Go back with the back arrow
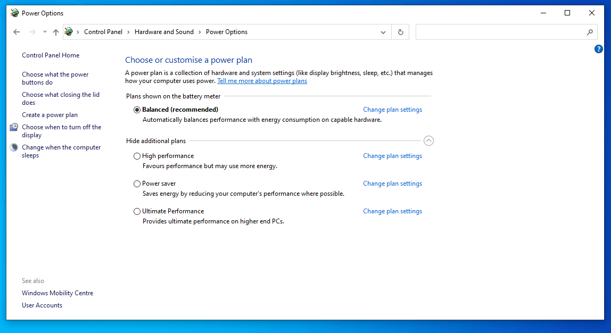611x333 pixels. coord(16,32)
